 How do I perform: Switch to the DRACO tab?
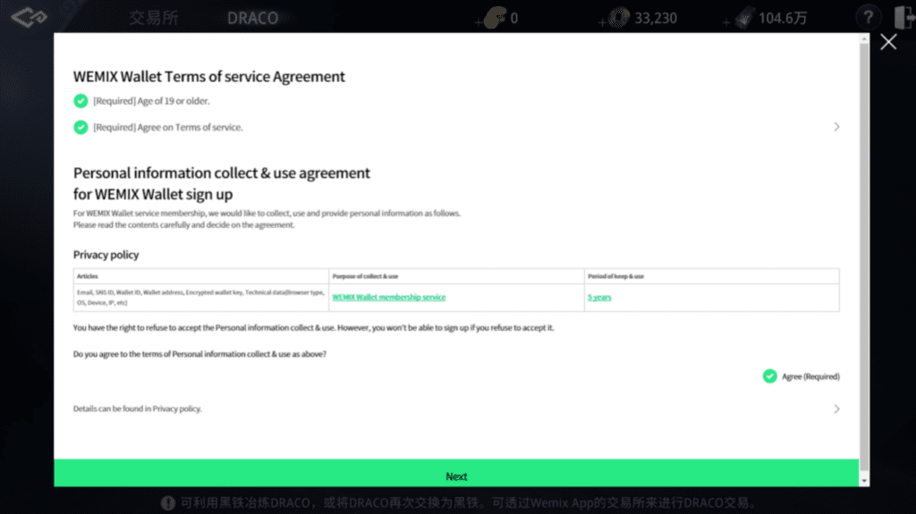tap(252, 18)
